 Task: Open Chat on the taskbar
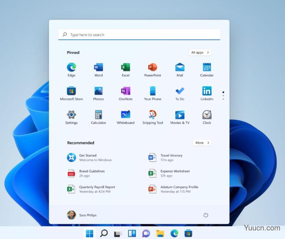[x=146, y=233]
